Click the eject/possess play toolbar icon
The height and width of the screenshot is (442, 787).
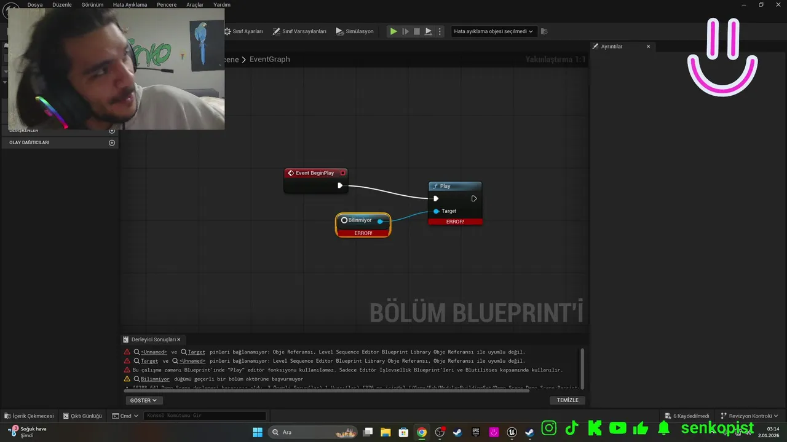[429, 31]
